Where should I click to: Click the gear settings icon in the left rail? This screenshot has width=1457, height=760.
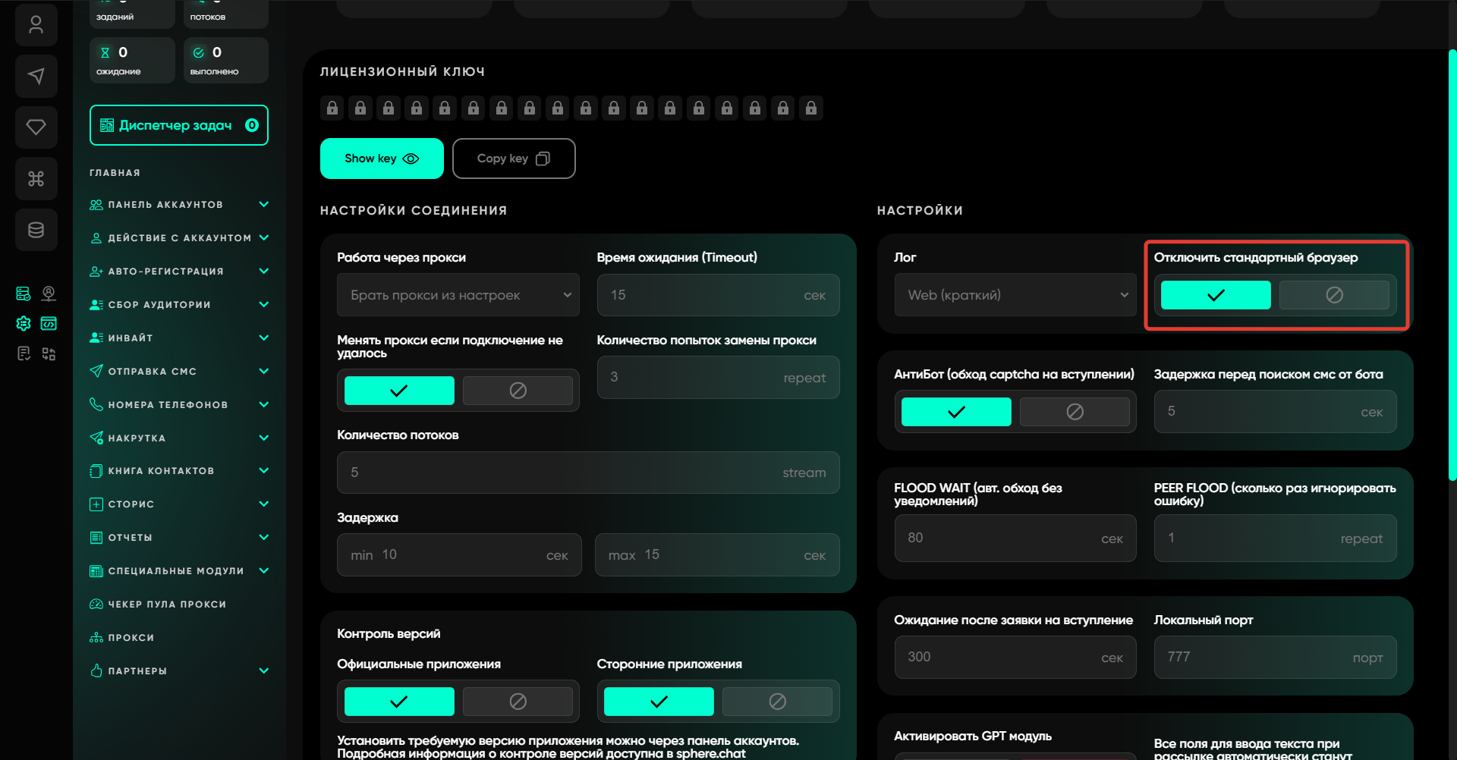coord(24,324)
